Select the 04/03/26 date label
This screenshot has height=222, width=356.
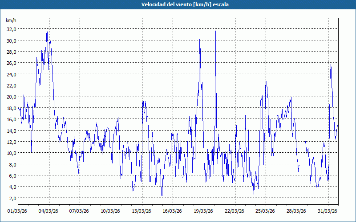pyautogui.click(x=49, y=211)
